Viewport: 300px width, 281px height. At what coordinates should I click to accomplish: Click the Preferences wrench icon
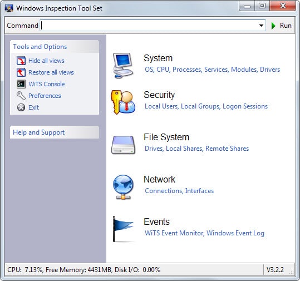[x=21, y=96]
